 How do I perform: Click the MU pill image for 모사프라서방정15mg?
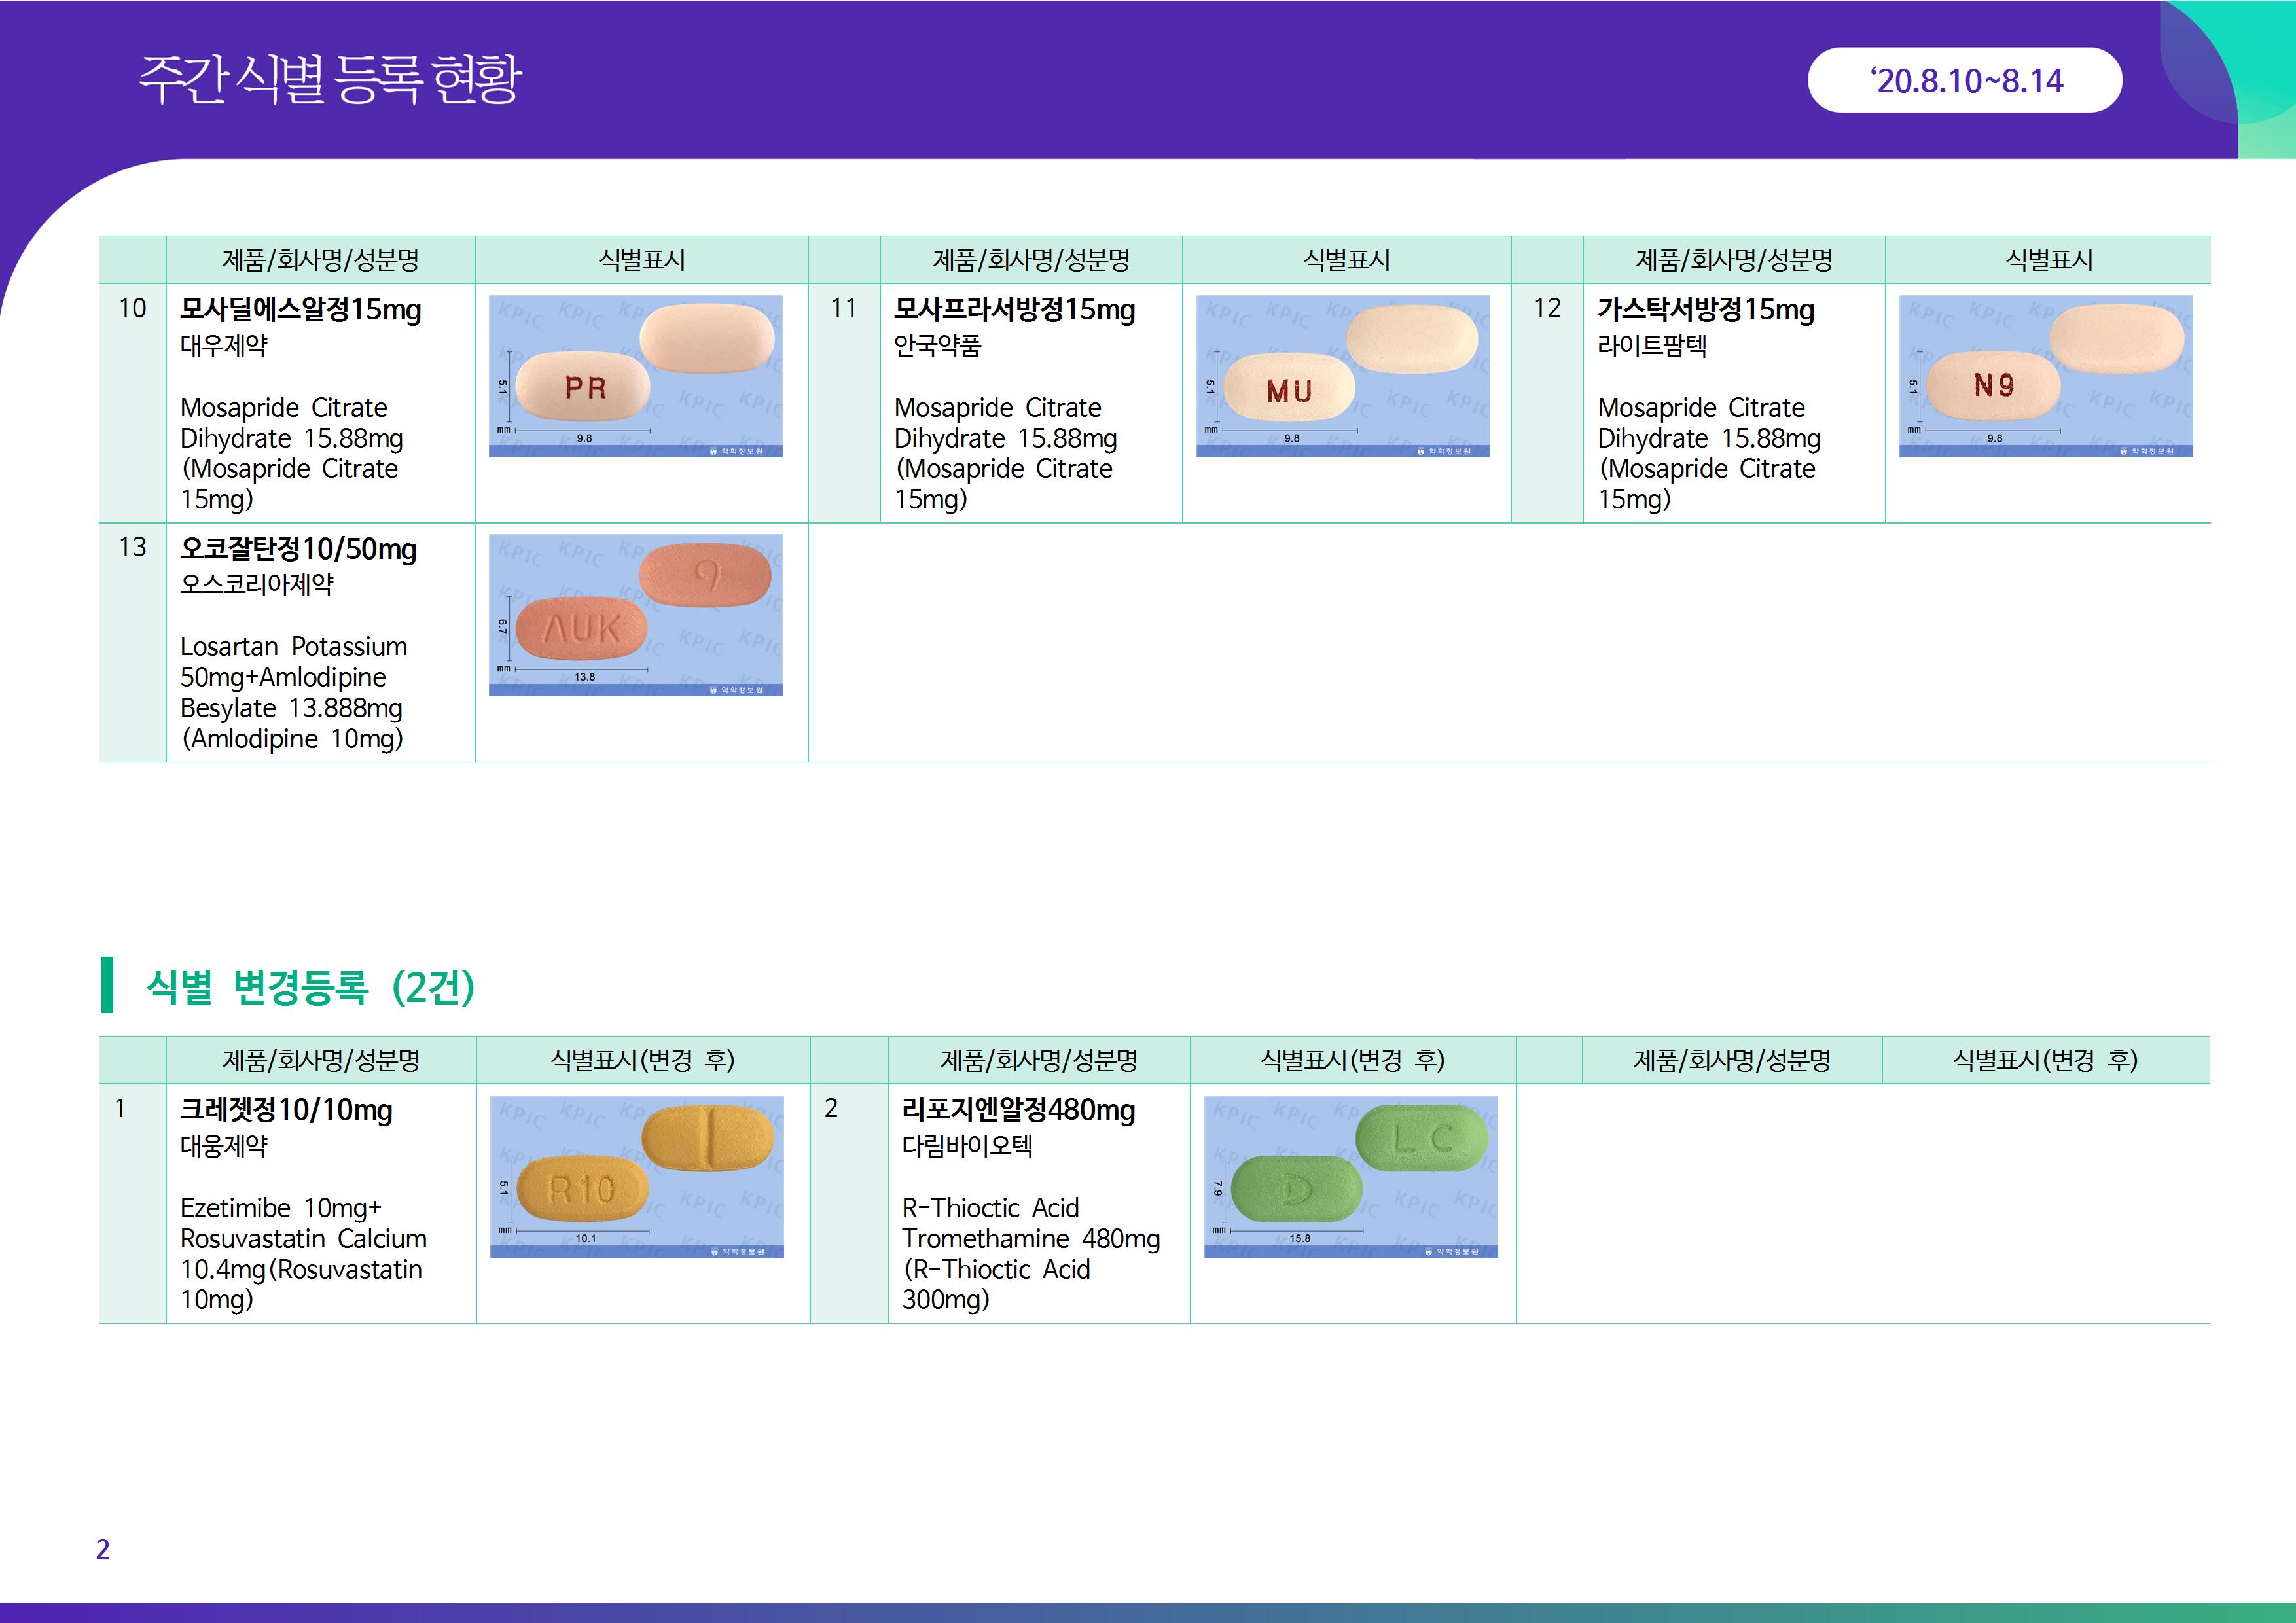click(x=1342, y=376)
